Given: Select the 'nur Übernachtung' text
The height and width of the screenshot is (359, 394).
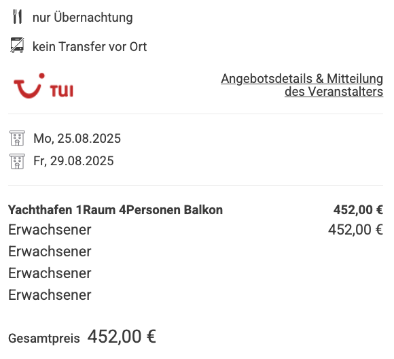Looking at the screenshot, I should pos(83,18).
